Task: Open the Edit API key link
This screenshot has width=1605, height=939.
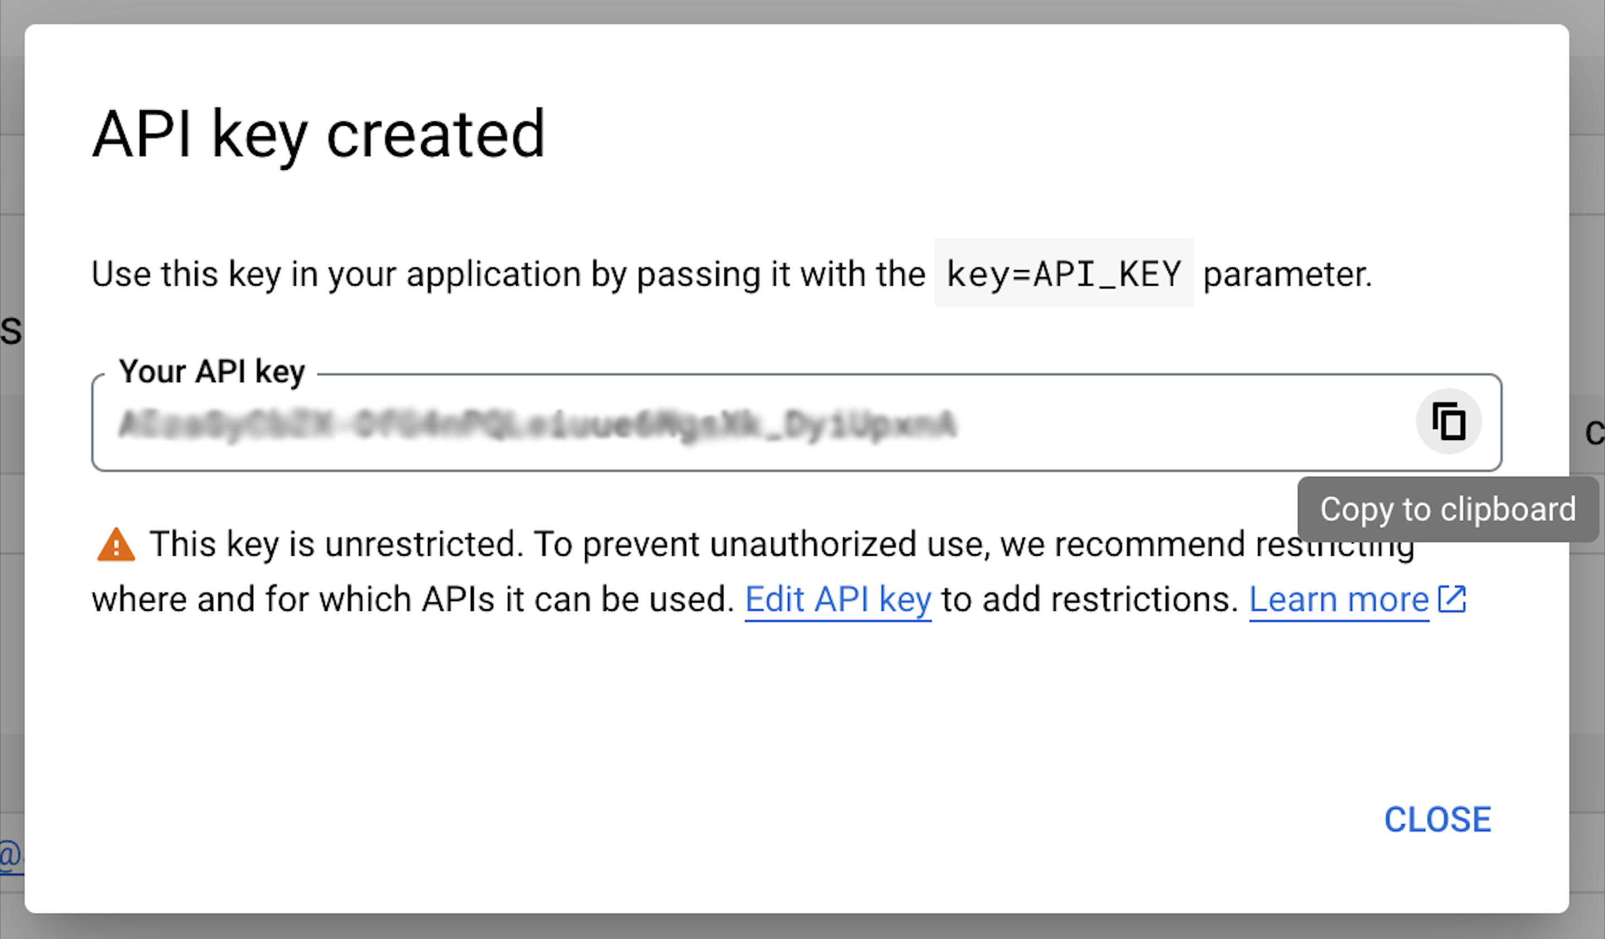Action: point(838,598)
